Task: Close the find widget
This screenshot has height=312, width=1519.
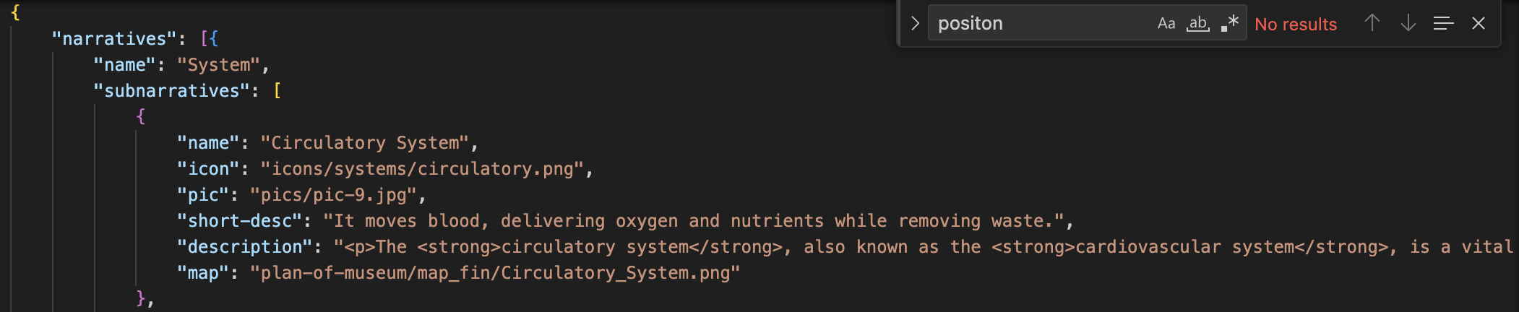Action: pos(1479,23)
